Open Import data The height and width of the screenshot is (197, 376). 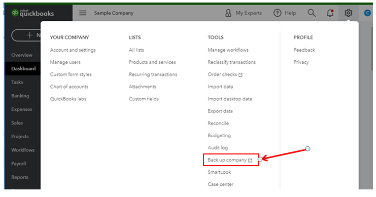coord(220,87)
